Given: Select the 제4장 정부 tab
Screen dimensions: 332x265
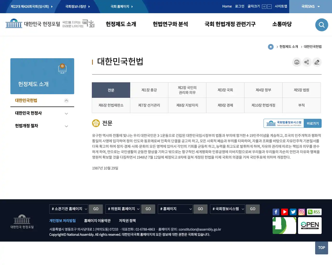Looking at the screenshot, I should coord(263,90).
